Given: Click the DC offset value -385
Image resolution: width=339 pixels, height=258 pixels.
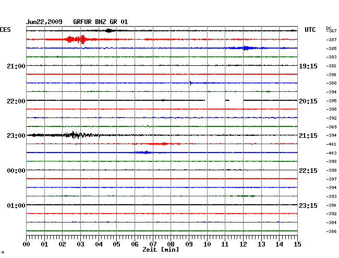Looking at the screenshot, I should [331, 49].
